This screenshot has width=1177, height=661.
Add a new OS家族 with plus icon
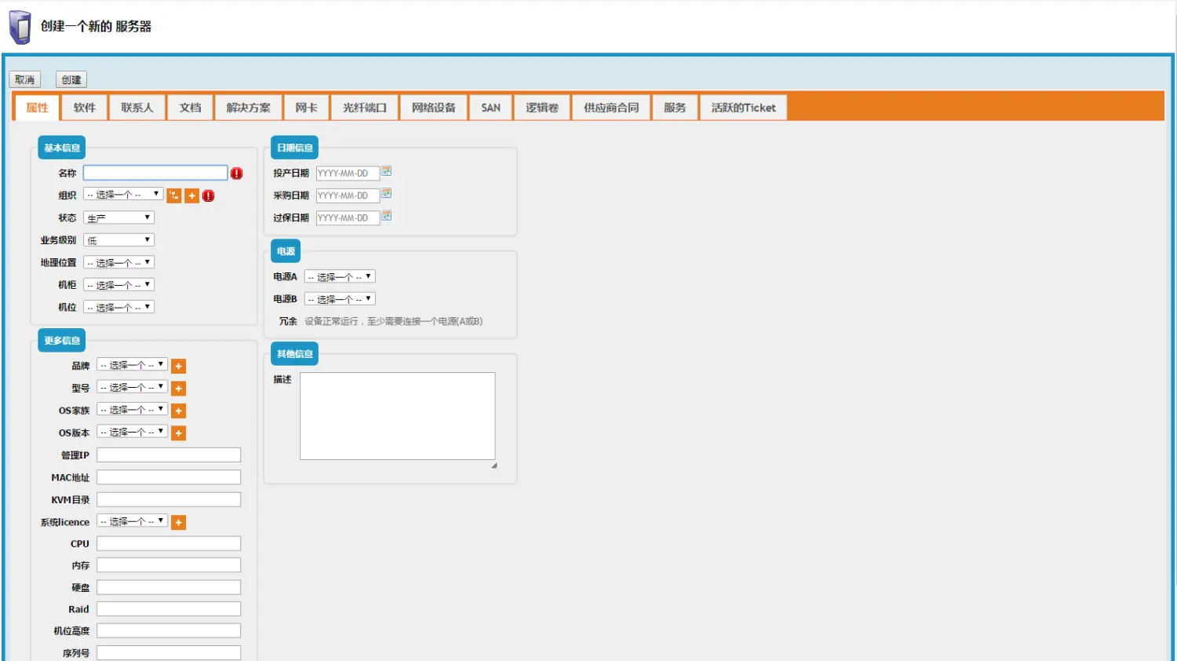pyautogui.click(x=179, y=411)
